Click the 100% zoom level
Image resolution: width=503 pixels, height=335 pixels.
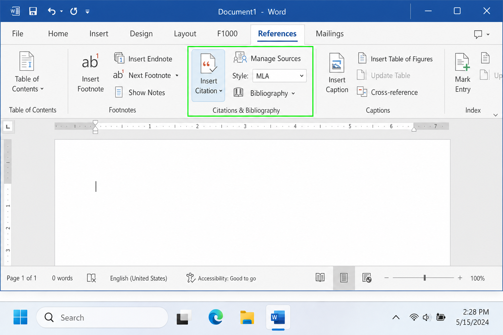[477, 278]
